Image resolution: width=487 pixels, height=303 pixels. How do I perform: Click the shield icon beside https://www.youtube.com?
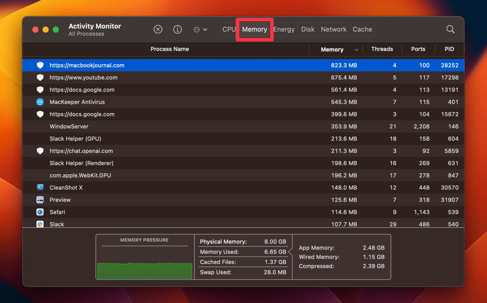pos(40,77)
